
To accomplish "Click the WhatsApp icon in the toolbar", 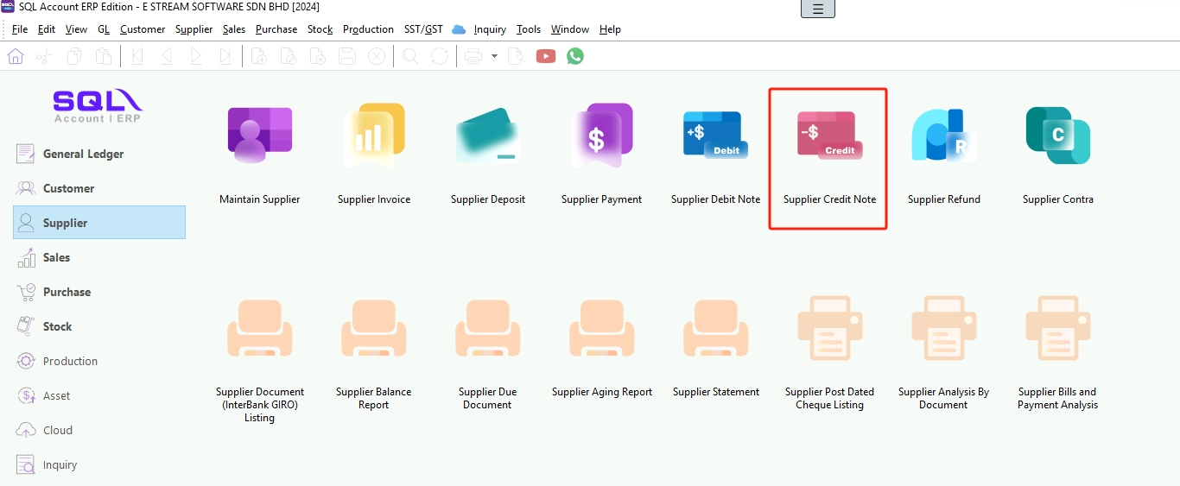I will pos(575,56).
